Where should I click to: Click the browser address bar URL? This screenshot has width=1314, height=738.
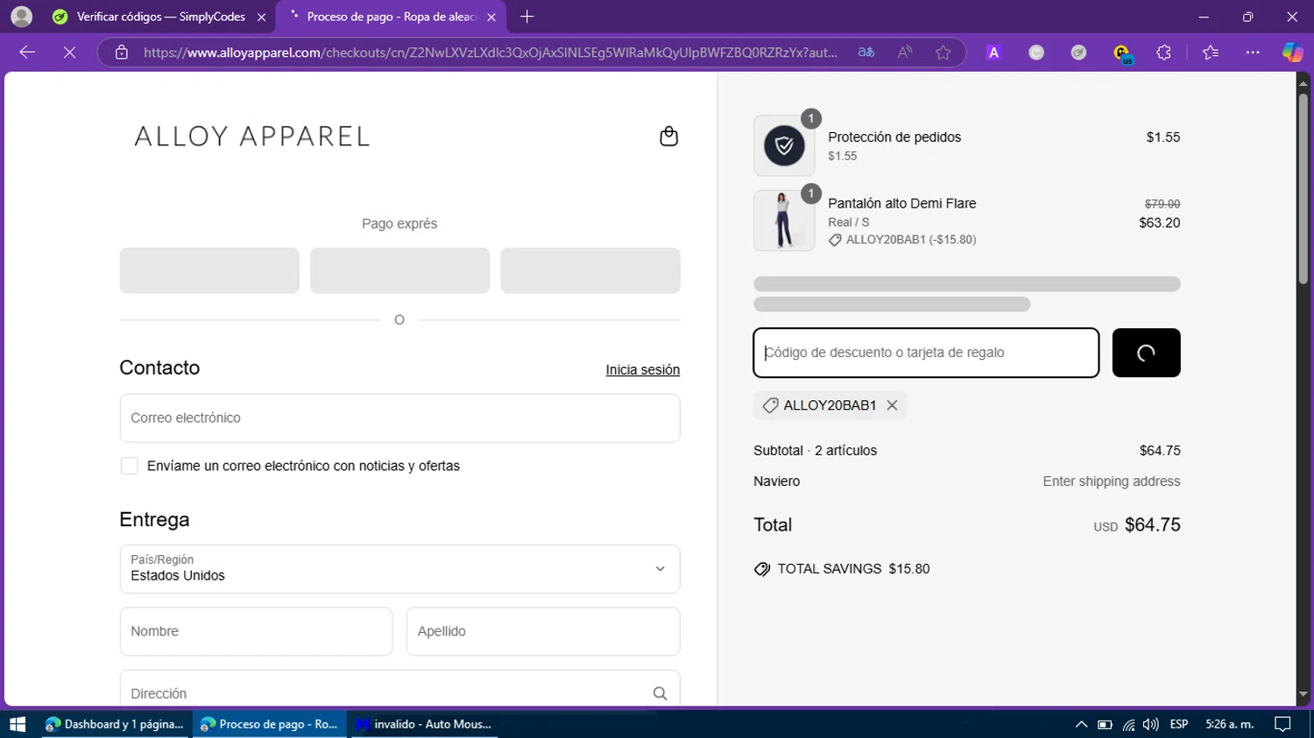click(491, 53)
